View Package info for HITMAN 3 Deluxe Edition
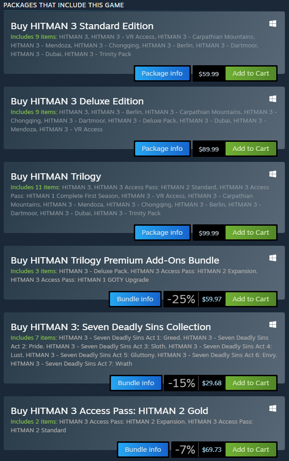289x461 pixels. tap(162, 149)
